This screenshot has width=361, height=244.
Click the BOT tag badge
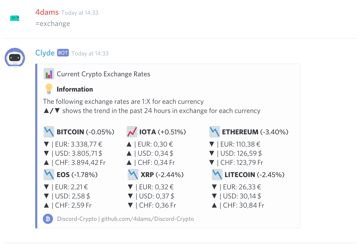(63, 53)
